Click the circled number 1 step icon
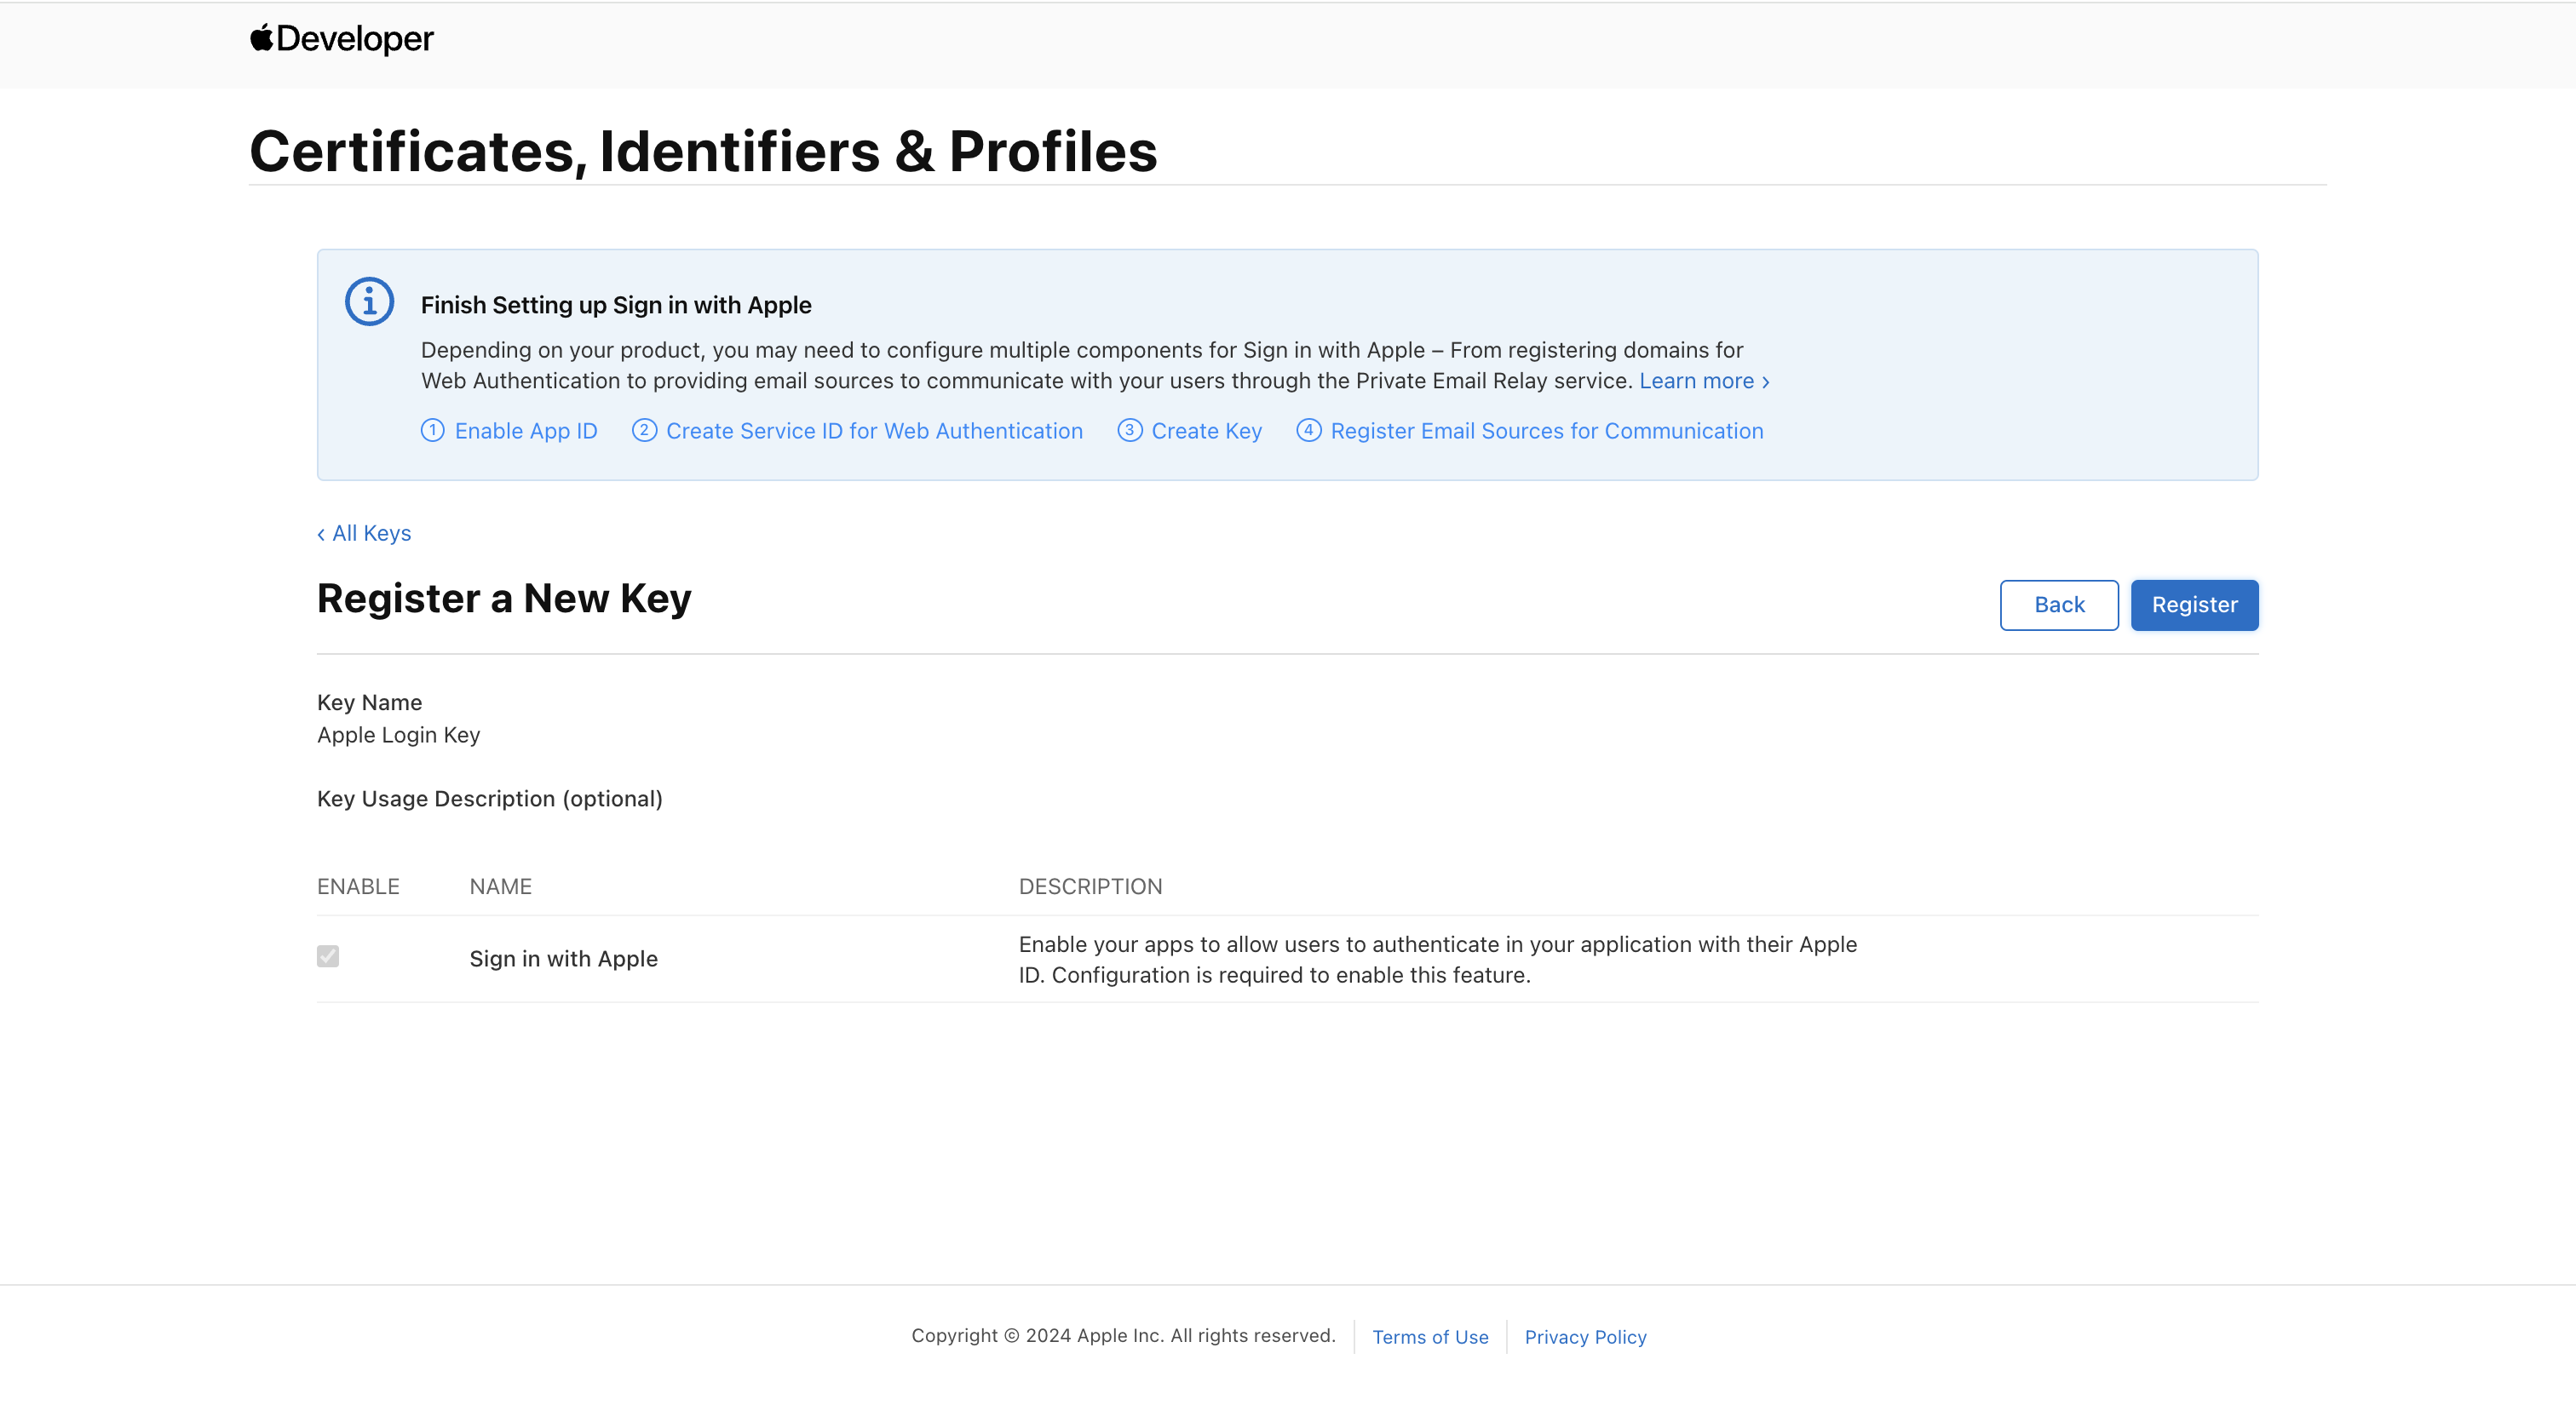The height and width of the screenshot is (1405, 2576). (x=432, y=431)
